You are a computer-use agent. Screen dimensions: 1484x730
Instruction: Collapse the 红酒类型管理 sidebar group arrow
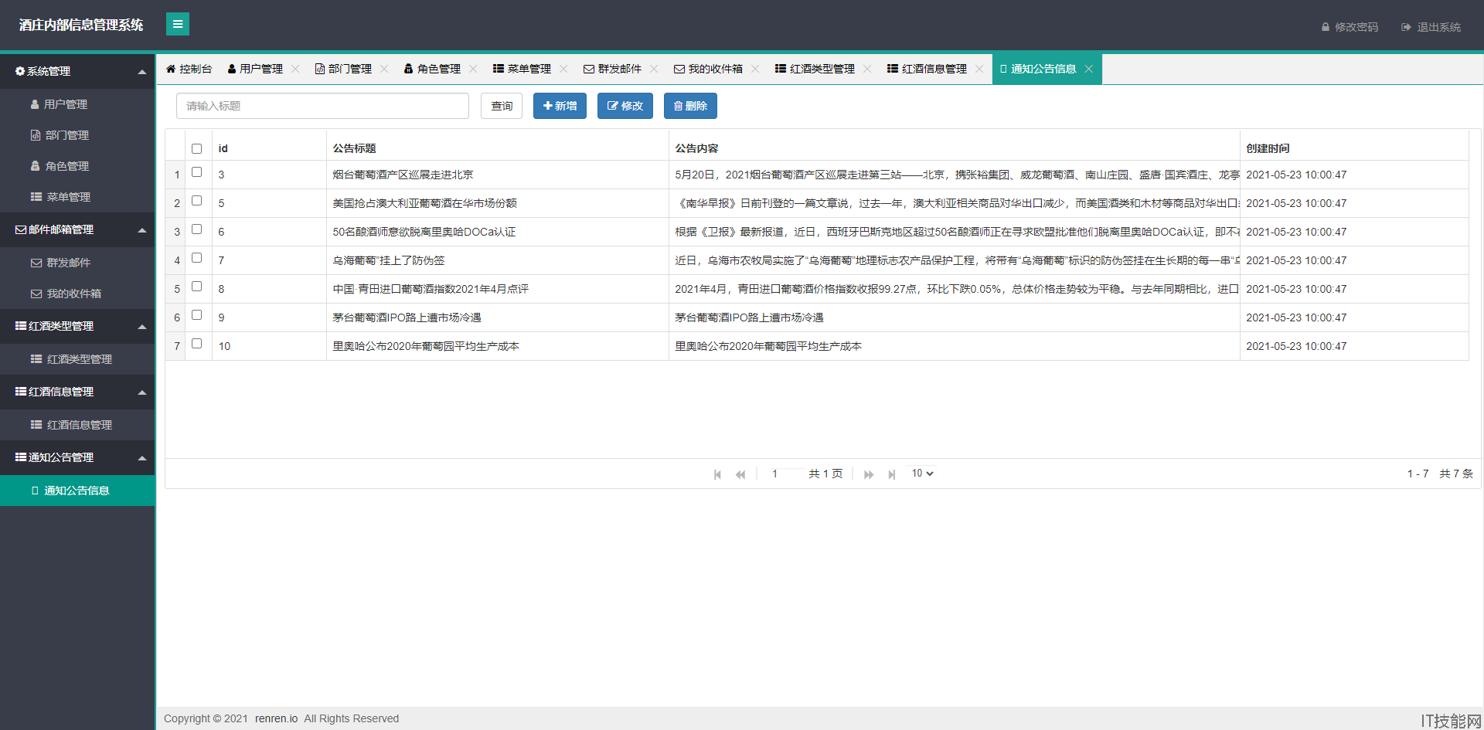click(x=142, y=327)
